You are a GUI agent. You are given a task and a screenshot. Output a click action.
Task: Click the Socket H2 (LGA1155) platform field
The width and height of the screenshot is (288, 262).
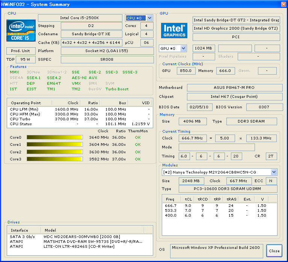pyautogui.click(x=107, y=51)
